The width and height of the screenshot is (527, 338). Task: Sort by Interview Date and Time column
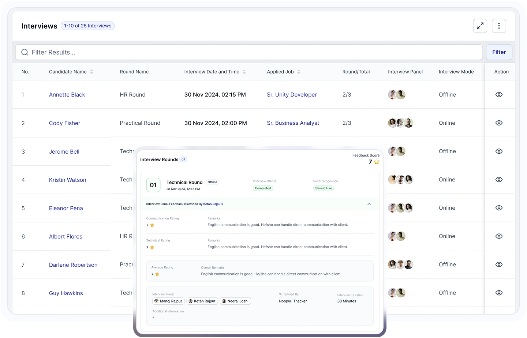click(x=244, y=72)
